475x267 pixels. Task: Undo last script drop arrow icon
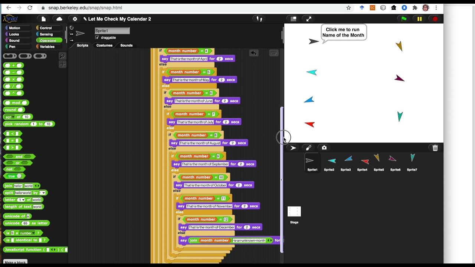[x=253, y=53]
